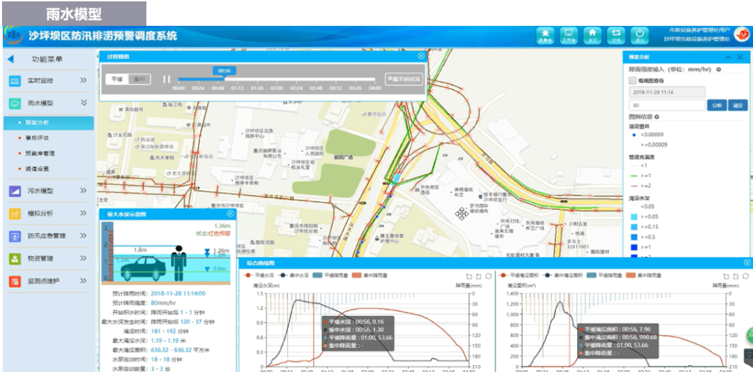Click the 最不利状况 button
The width and height of the screenshot is (753, 372).
click(404, 80)
